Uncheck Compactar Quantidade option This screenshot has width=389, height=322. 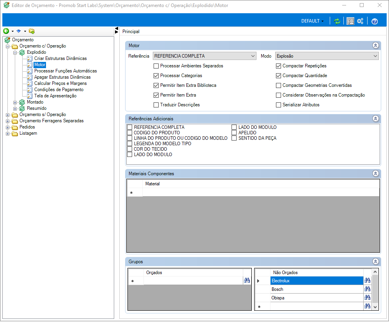click(278, 76)
